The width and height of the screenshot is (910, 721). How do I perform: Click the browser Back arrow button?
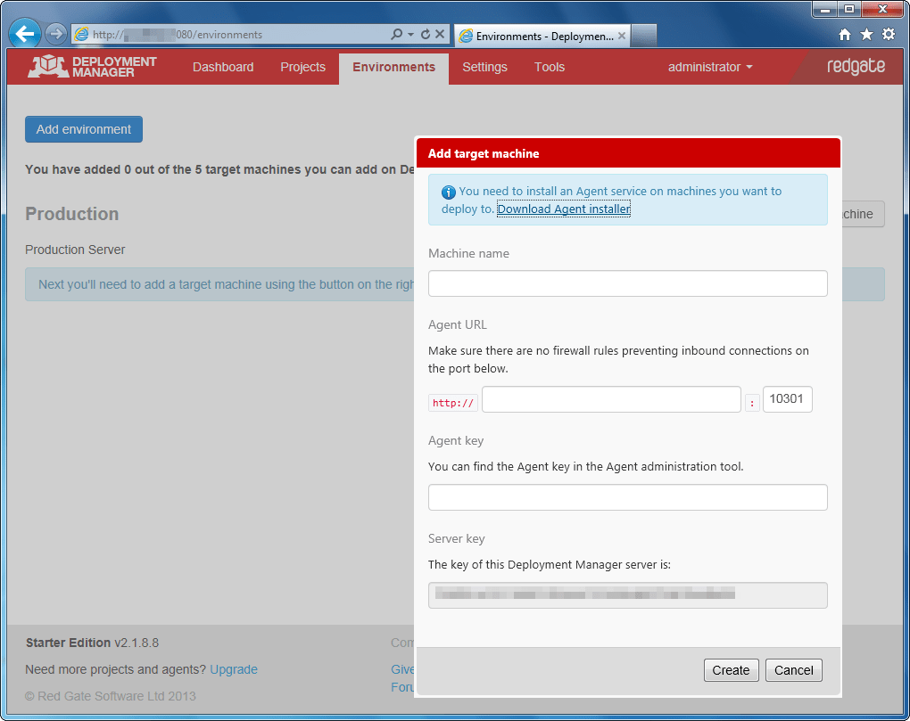coord(24,34)
